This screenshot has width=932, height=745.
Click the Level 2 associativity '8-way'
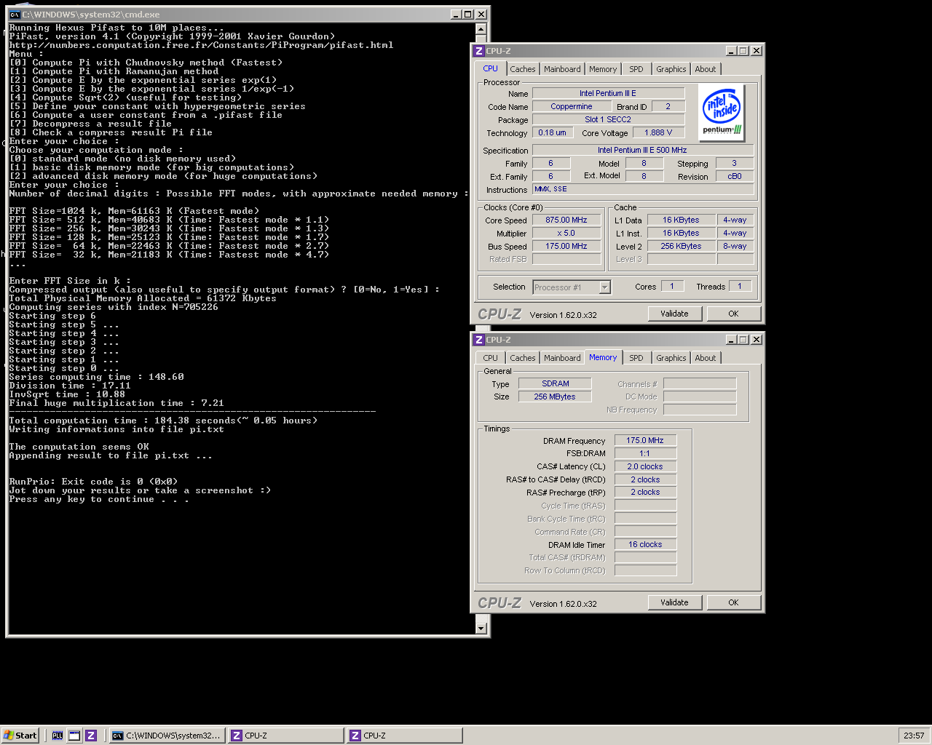click(x=735, y=246)
